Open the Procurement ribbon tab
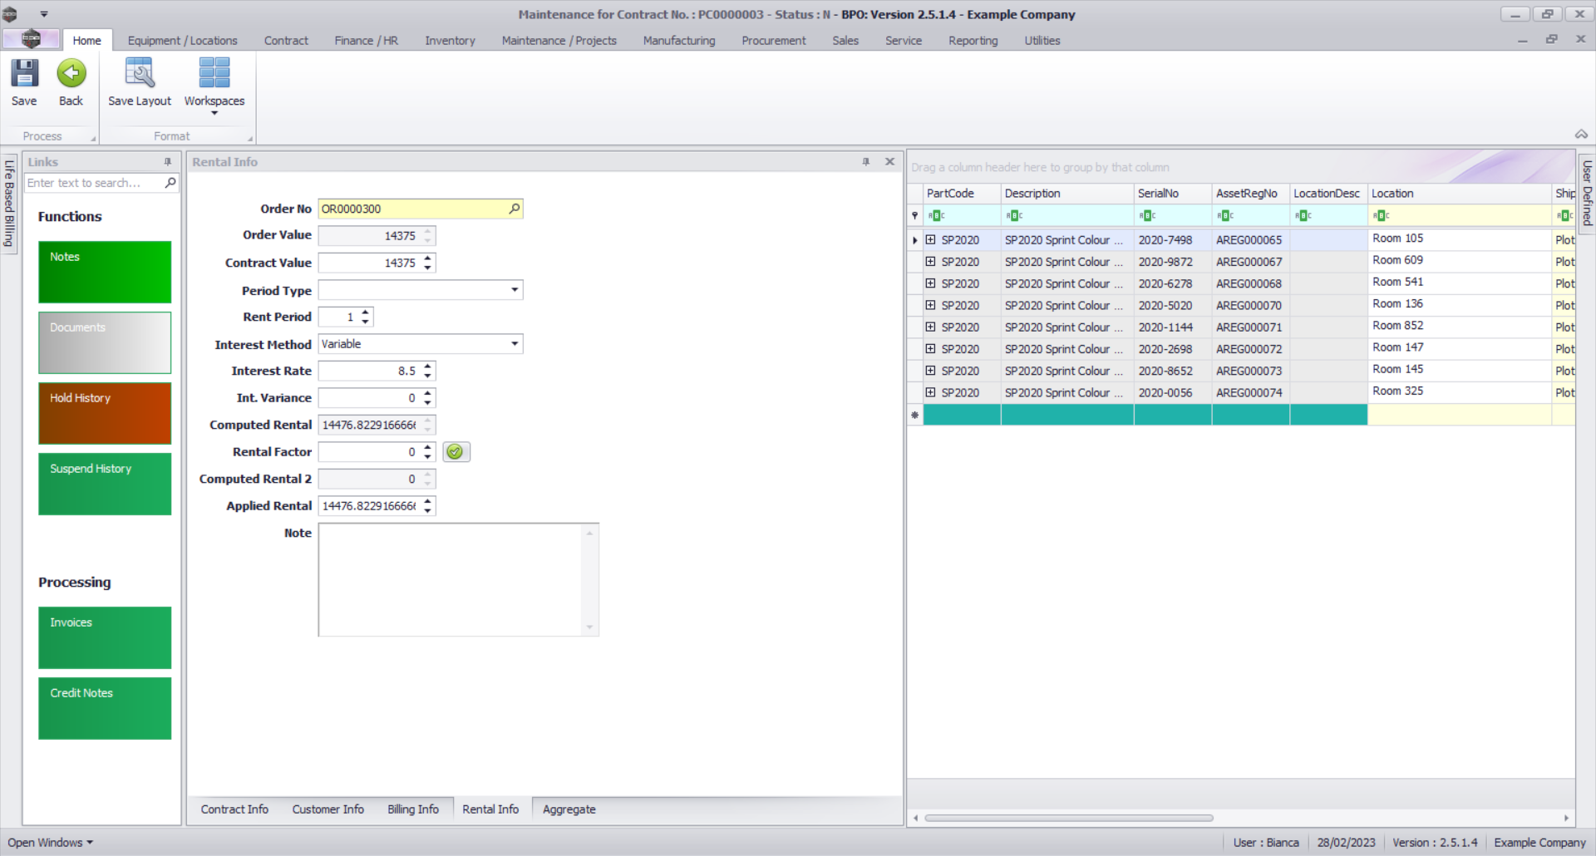Image resolution: width=1596 pixels, height=856 pixels. (773, 41)
